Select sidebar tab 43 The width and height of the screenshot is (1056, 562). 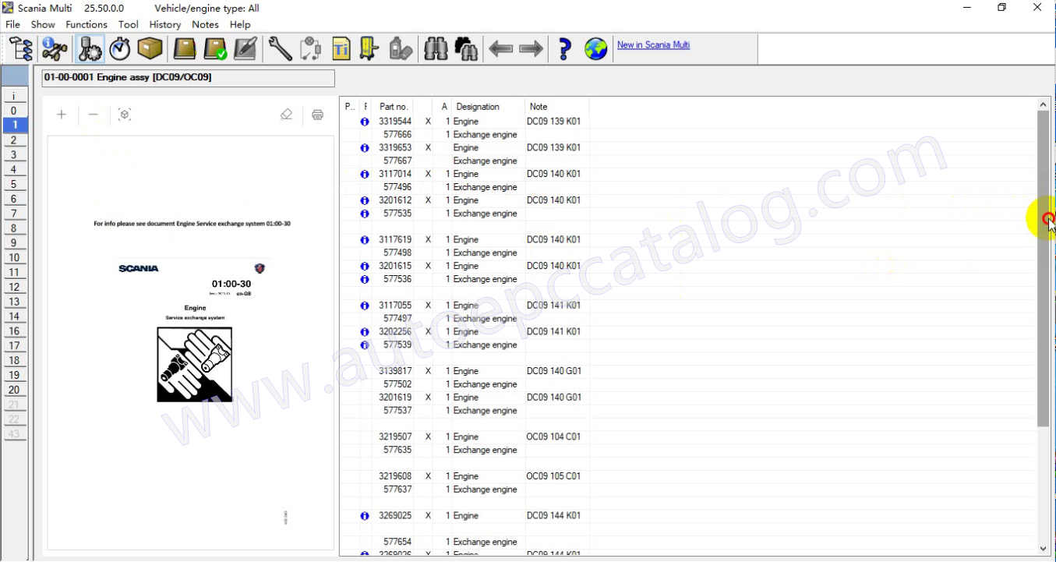[x=14, y=434]
